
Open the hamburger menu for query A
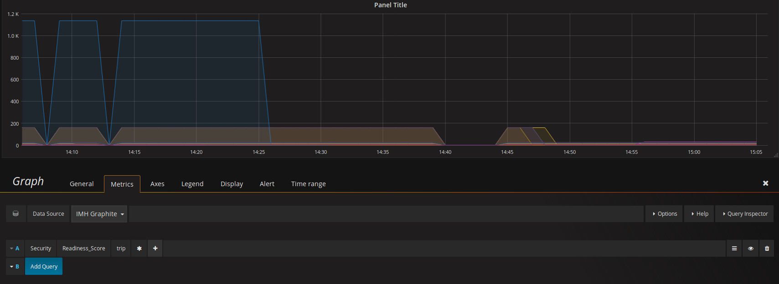(x=734, y=248)
